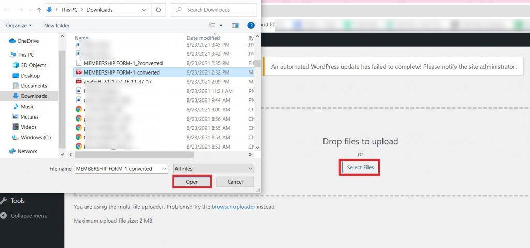Open the All Files type dropdown
Screen dimensions: 530x248
click(x=213, y=168)
